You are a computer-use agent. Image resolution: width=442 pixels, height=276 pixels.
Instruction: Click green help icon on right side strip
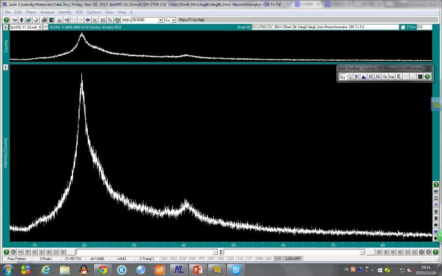click(x=436, y=184)
